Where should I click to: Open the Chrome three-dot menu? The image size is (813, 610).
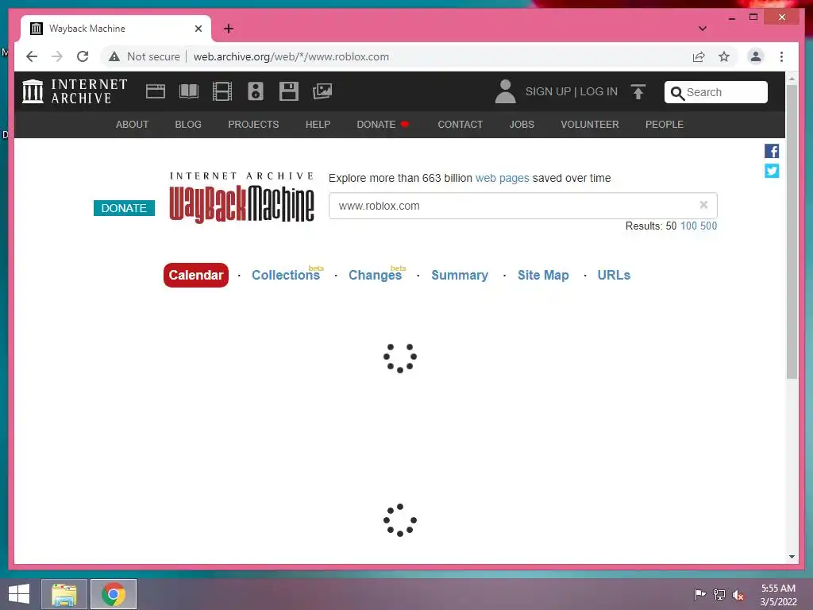pos(781,56)
